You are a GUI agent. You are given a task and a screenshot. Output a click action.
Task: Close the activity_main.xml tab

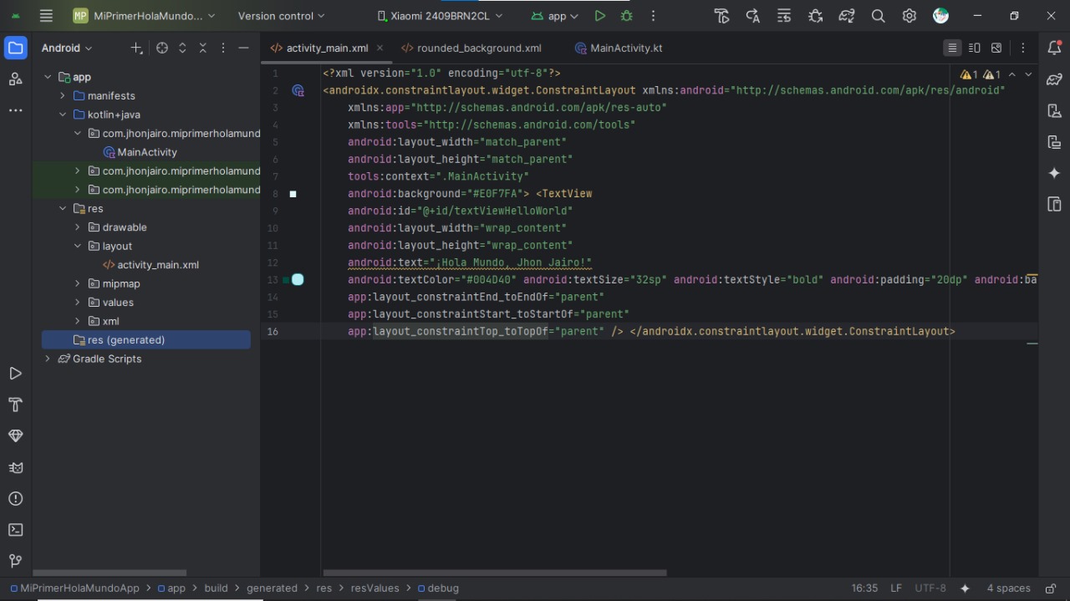coord(380,48)
